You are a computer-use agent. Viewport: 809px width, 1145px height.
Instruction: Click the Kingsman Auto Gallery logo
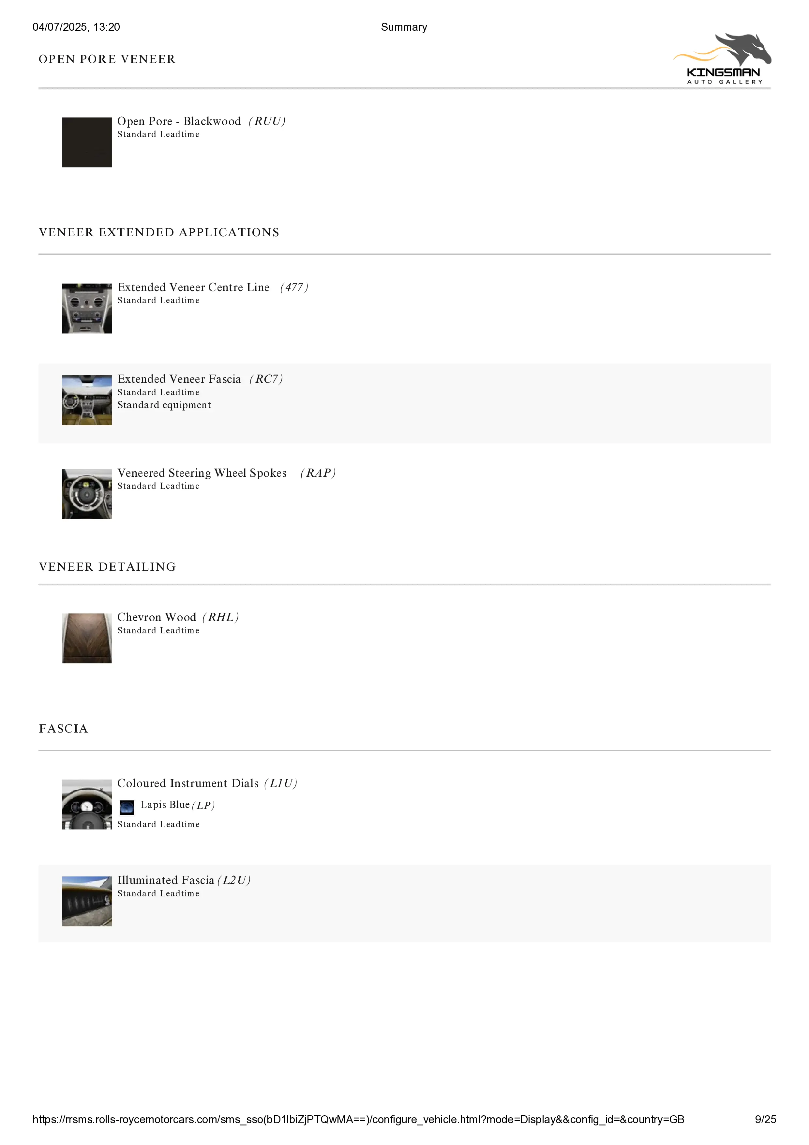click(722, 59)
